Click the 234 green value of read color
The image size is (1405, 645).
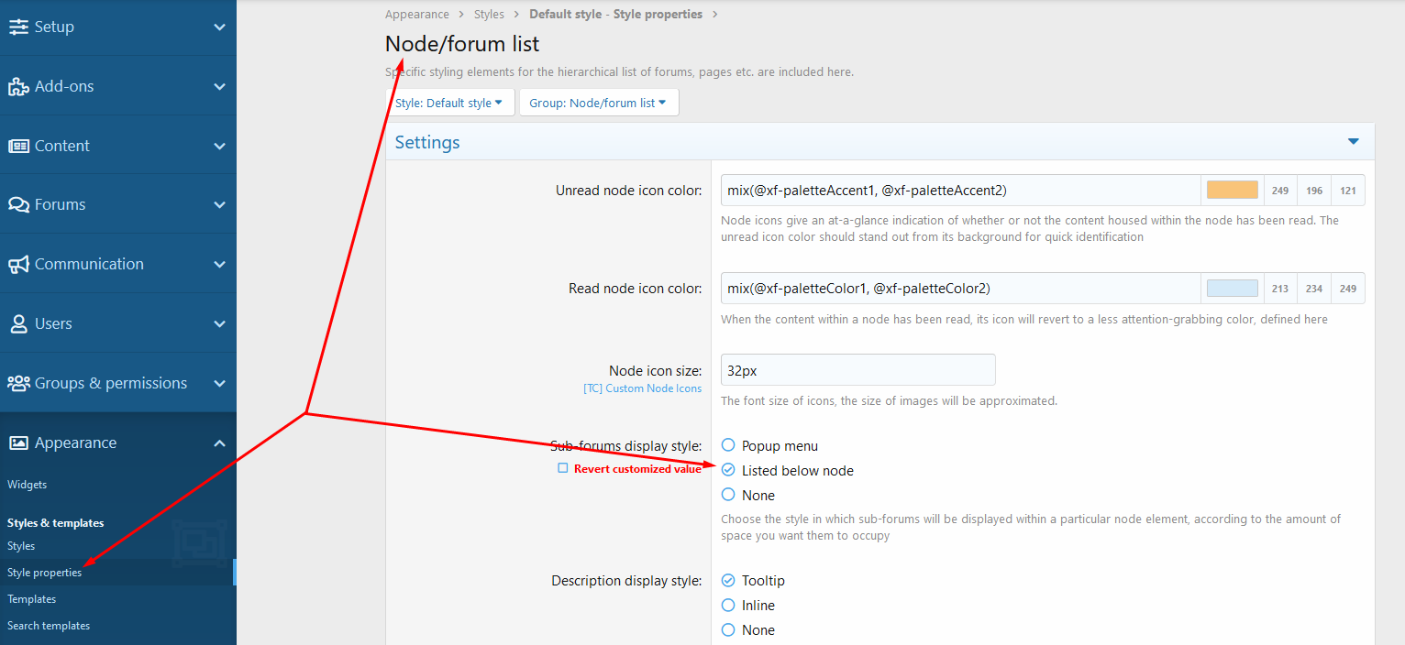tap(1314, 289)
